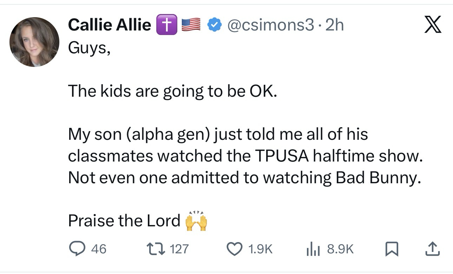
Task: Click the 46 replies count
Action: click(x=98, y=249)
